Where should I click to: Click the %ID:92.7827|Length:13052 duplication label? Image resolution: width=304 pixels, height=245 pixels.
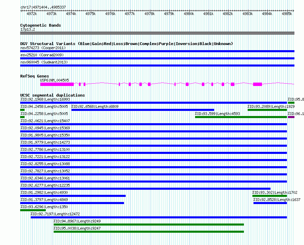coord(45,171)
